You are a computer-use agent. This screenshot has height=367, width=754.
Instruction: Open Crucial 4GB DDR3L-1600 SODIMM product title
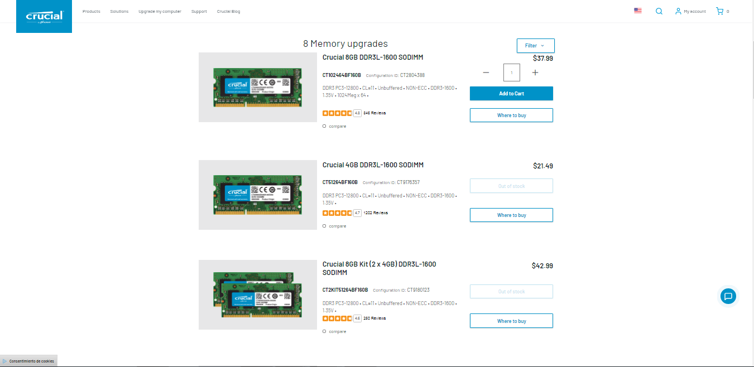click(x=373, y=165)
